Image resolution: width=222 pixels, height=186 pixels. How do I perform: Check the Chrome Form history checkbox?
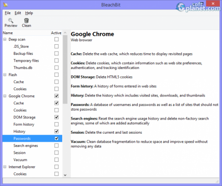pyautogui.click(x=56, y=124)
